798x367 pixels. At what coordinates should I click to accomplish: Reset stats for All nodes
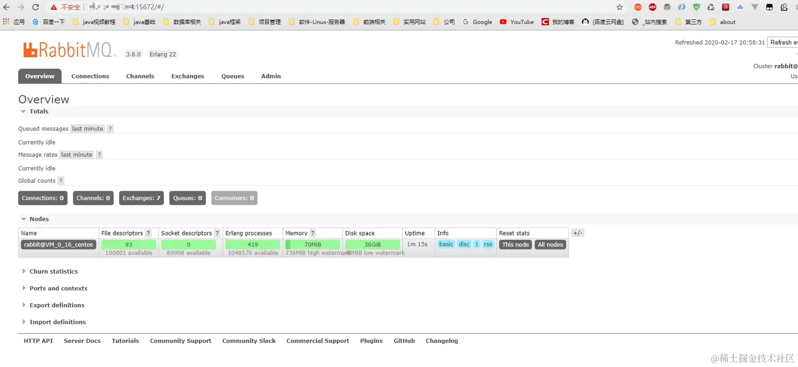(x=550, y=245)
